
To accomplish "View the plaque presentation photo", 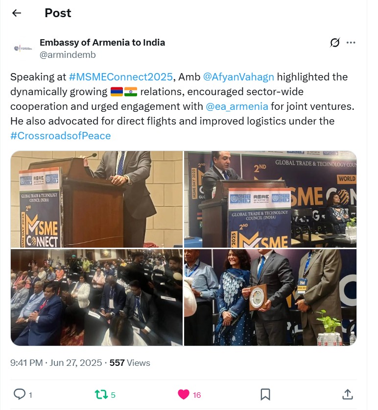I will coord(270,297).
